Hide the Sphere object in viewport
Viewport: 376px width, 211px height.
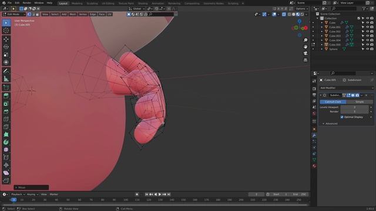point(367,49)
